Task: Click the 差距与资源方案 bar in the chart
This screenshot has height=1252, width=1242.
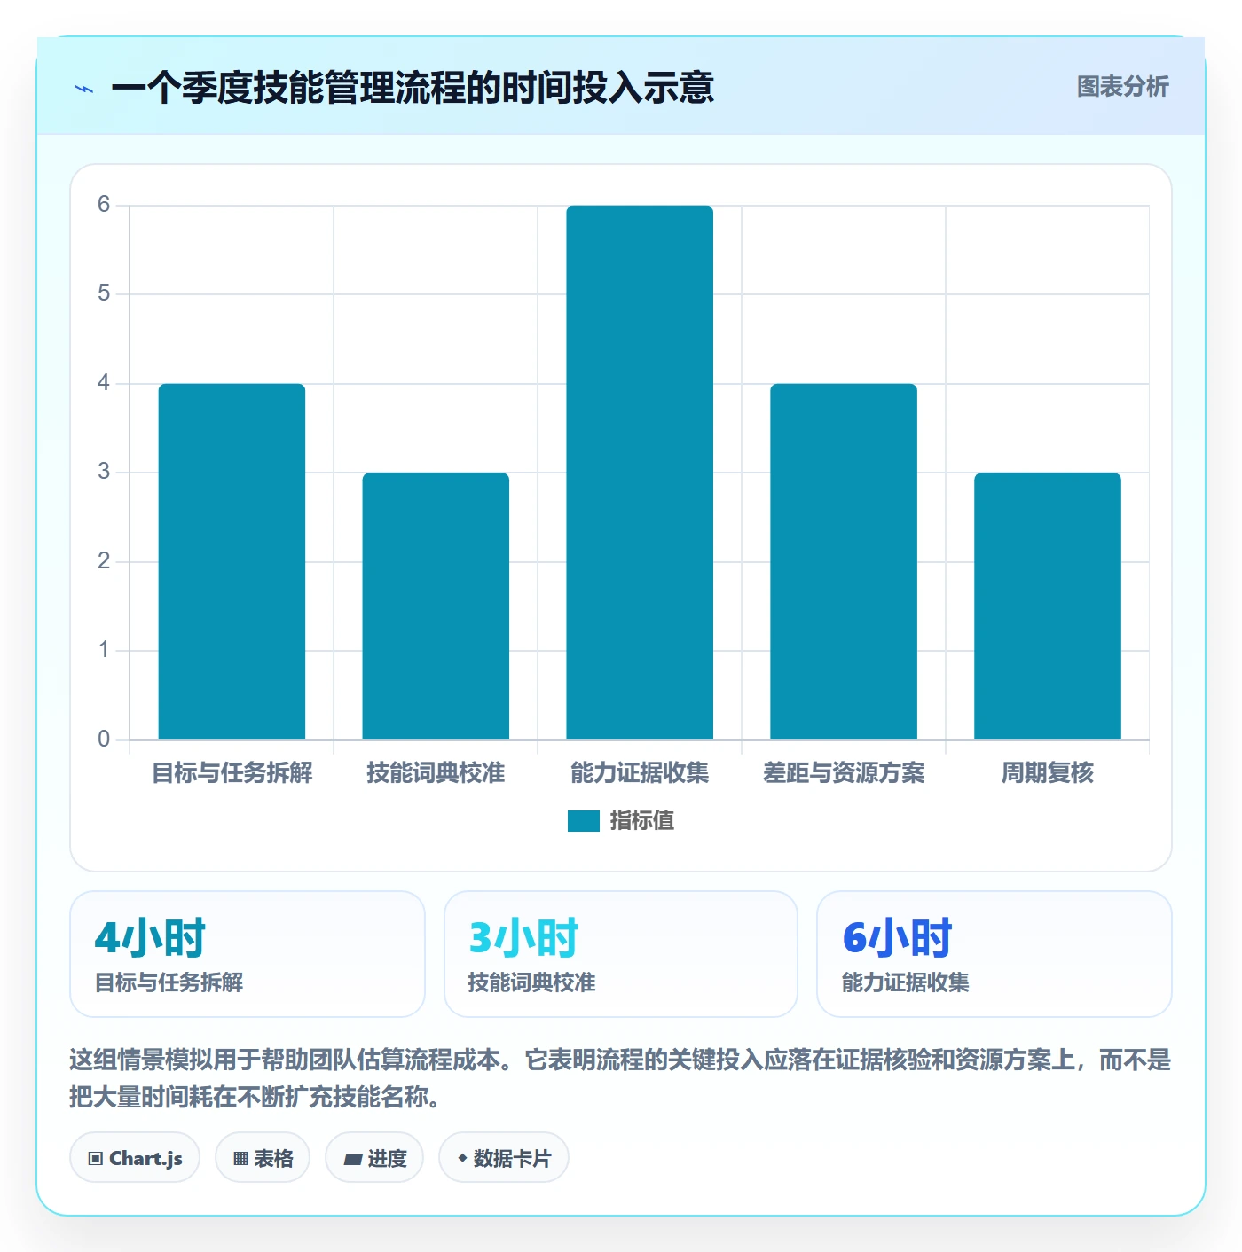Action: click(x=844, y=561)
